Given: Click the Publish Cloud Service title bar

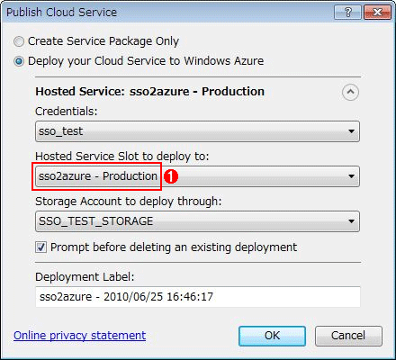Looking at the screenshot, I should [168, 13].
